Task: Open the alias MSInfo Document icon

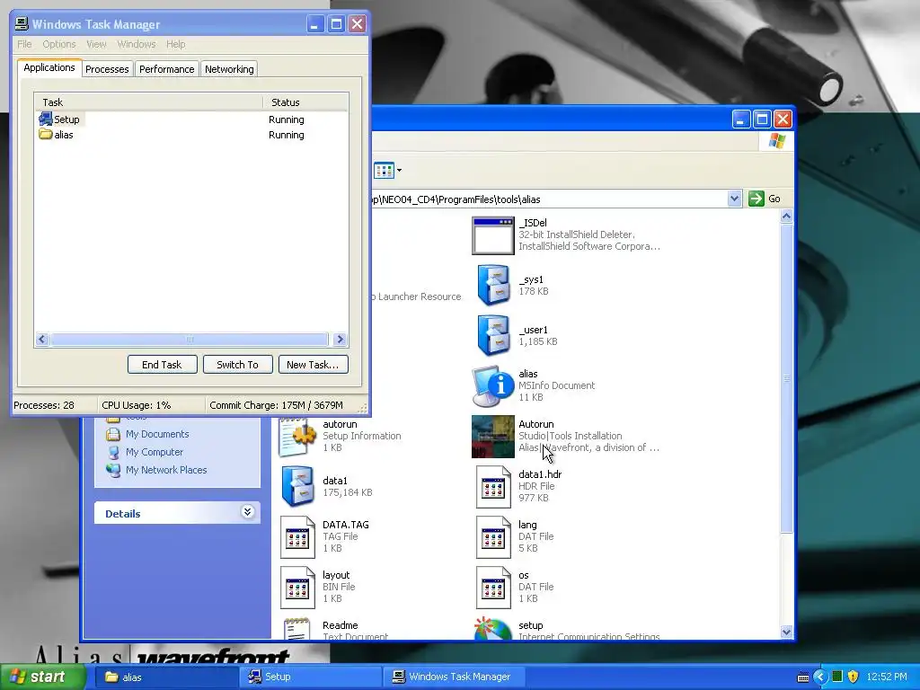Action: 493,386
